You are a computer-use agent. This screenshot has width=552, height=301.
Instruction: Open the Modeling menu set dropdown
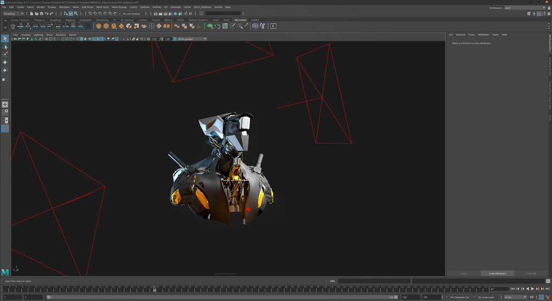click(14, 14)
